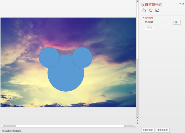Close the 设置背景格式 pane
The width and height of the screenshot is (185, 133).
183,4
